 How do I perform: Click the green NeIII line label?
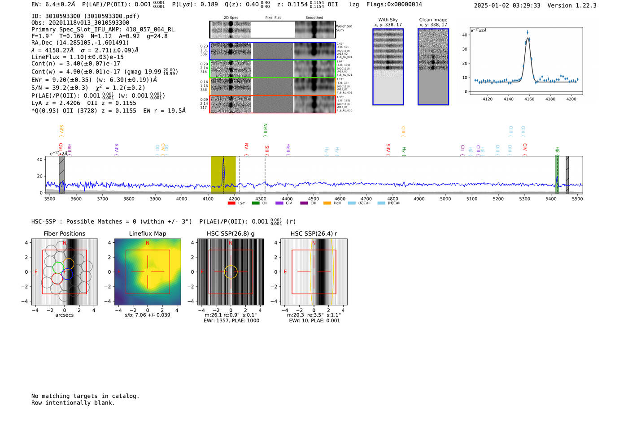click(265, 130)
